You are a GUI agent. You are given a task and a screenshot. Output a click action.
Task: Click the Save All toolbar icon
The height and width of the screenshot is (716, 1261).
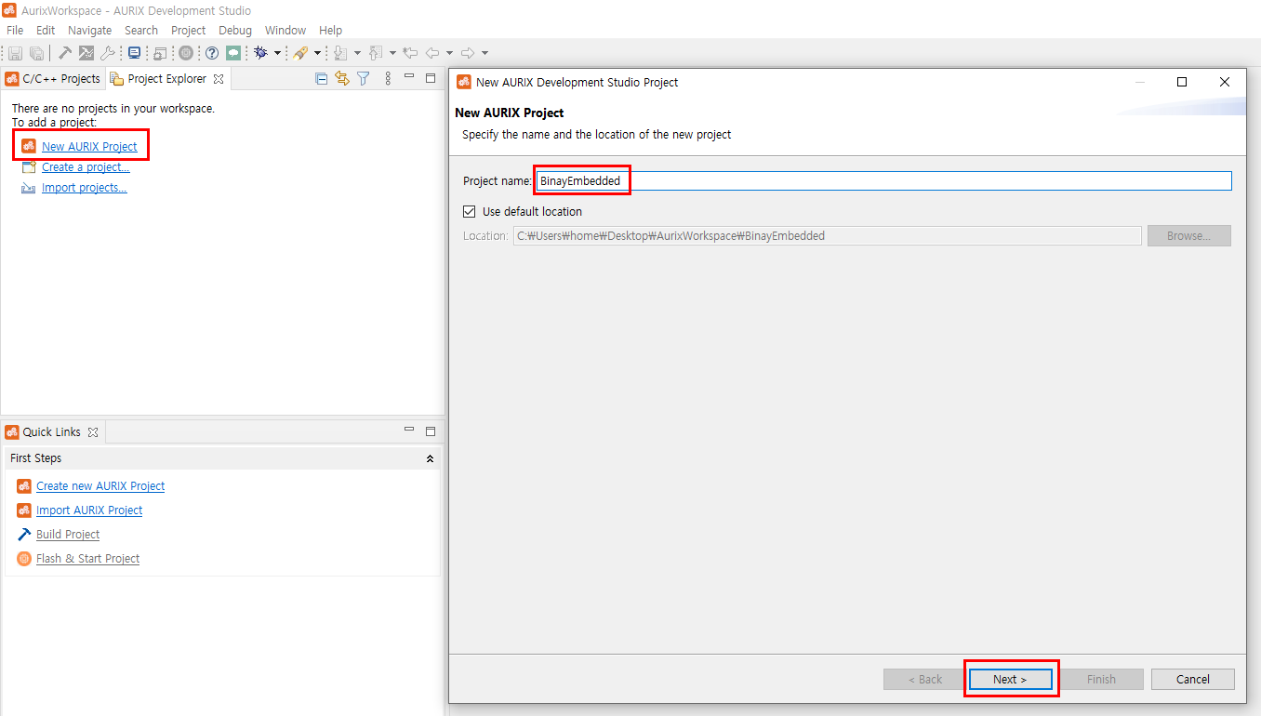tap(36, 53)
